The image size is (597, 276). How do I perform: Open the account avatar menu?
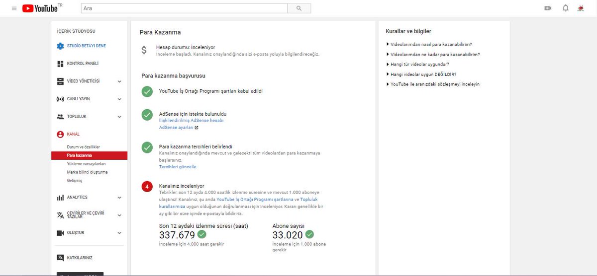click(x=581, y=8)
